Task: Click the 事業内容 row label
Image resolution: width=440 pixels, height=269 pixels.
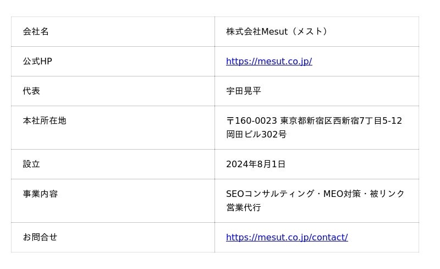Action: tap(40, 194)
